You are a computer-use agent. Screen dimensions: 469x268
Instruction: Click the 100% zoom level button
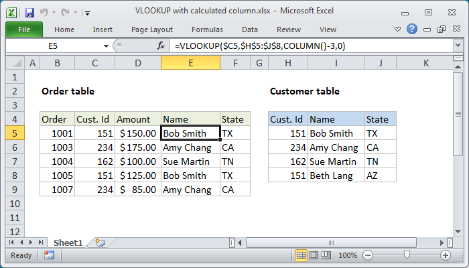point(347,255)
